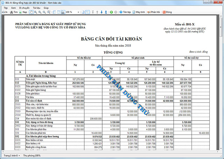224x159 pixels.
Task: Click the Phản hồi feedback icon
Action: (154, 12)
